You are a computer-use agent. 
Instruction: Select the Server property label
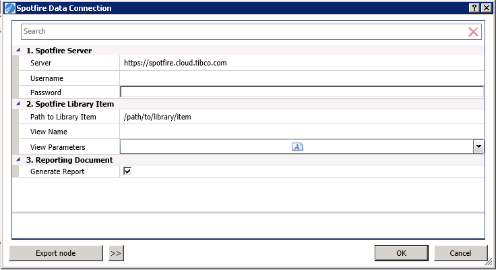[41, 63]
